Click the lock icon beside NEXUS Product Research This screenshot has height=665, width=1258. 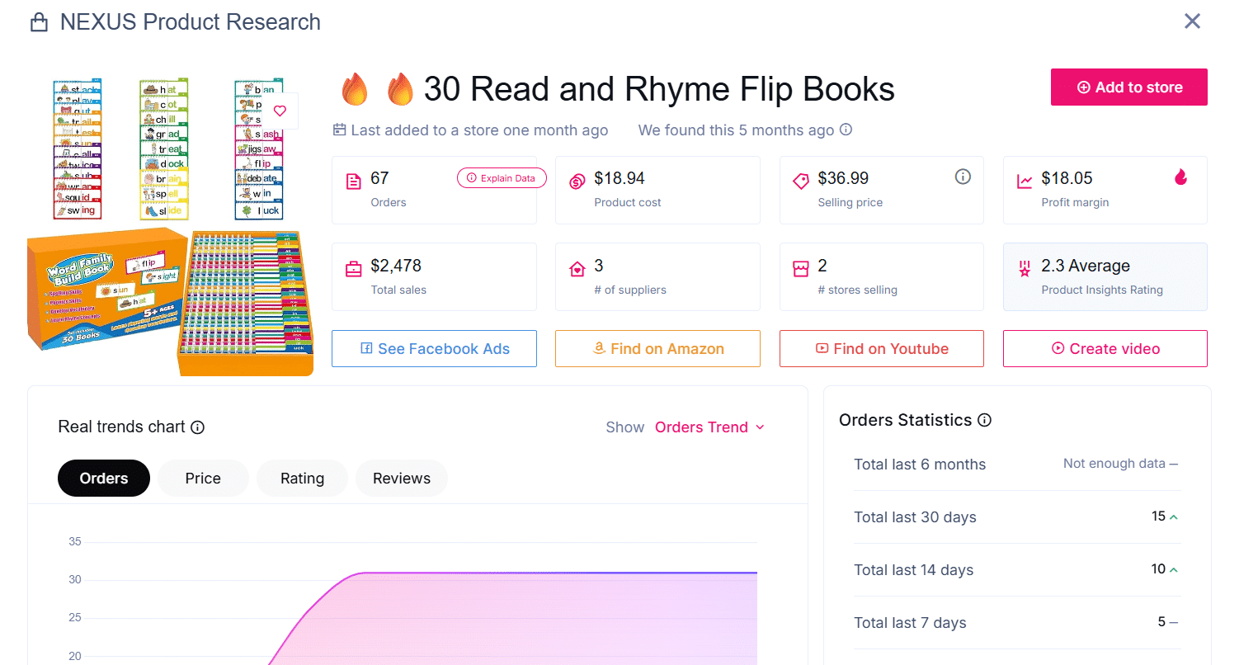(x=38, y=21)
